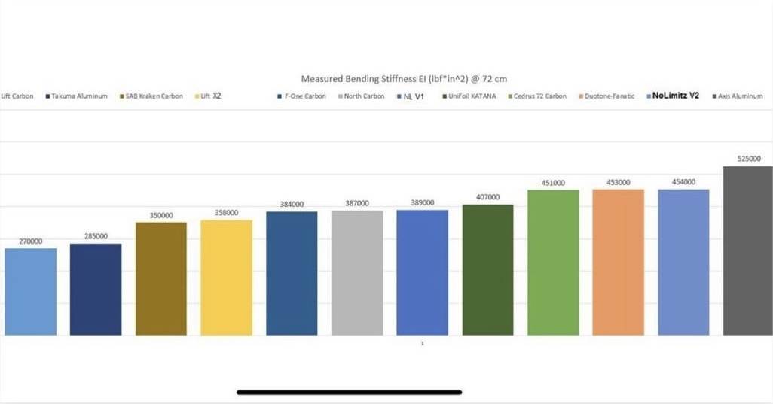Click the yellow bar valued 358000
Screen dimensions: 773x404
pyautogui.click(x=226, y=277)
